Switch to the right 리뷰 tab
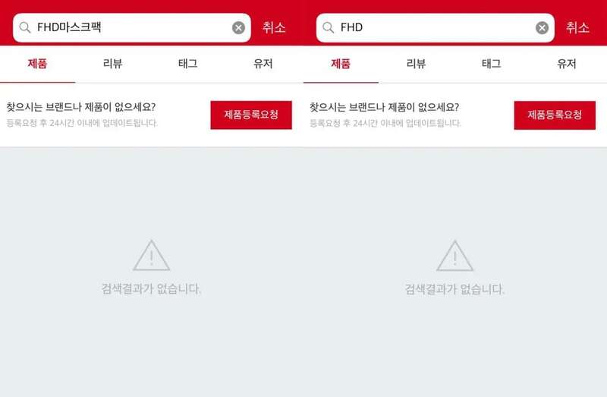Image resolution: width=607 pixels, height=397 pixels. coord(416,64)
